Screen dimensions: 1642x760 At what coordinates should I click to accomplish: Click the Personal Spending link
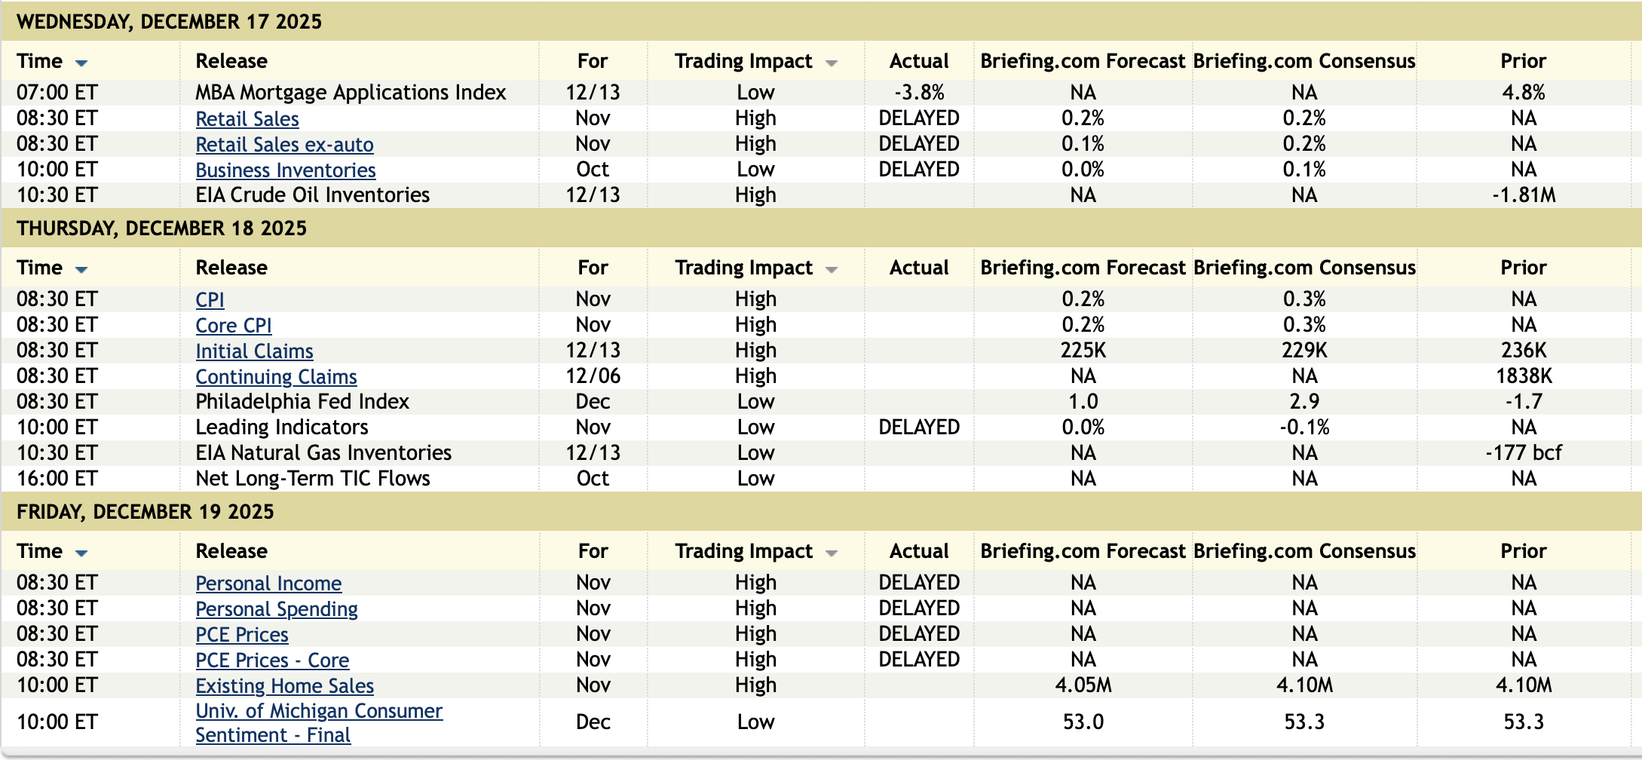coord(277,609)
